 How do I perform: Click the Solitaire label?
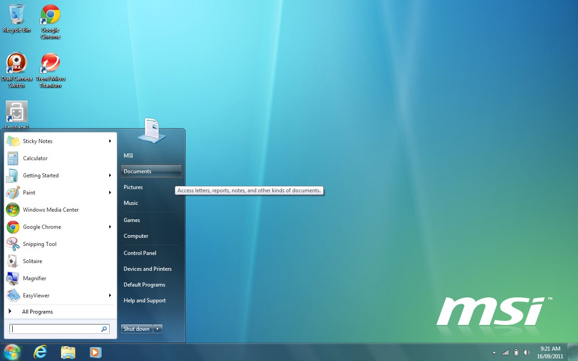pyautogui.click(x=33, y=261)
